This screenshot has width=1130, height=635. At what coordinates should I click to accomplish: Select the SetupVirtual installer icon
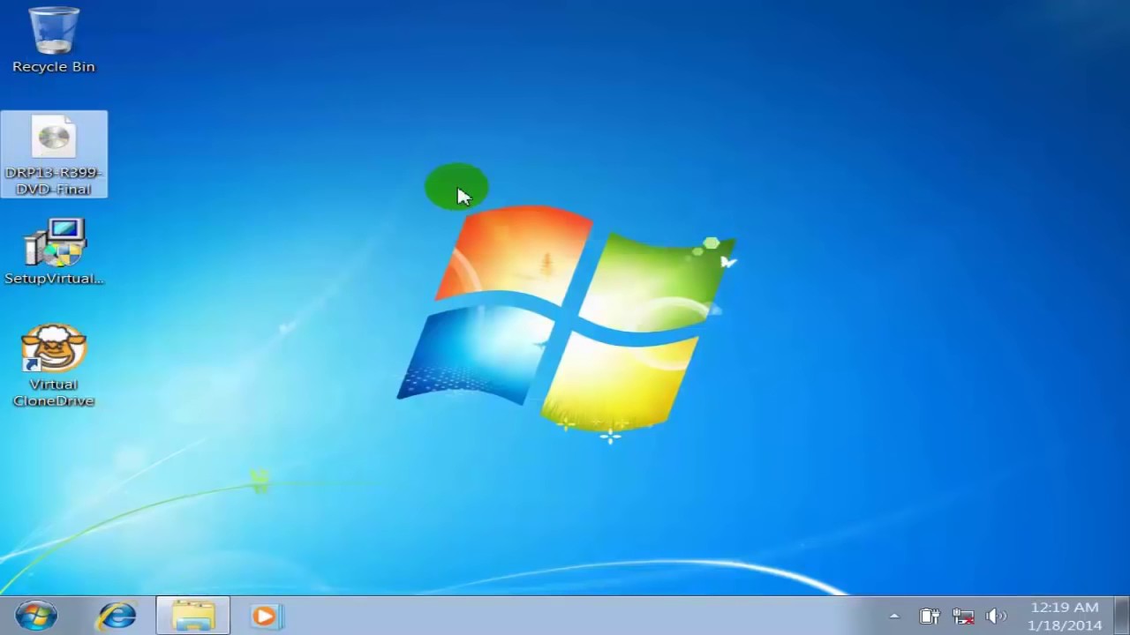pos(54,252)
